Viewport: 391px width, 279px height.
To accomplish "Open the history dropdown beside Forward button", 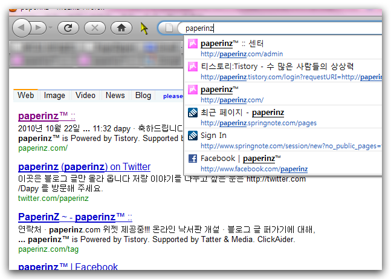I will [x=51, y=27].
